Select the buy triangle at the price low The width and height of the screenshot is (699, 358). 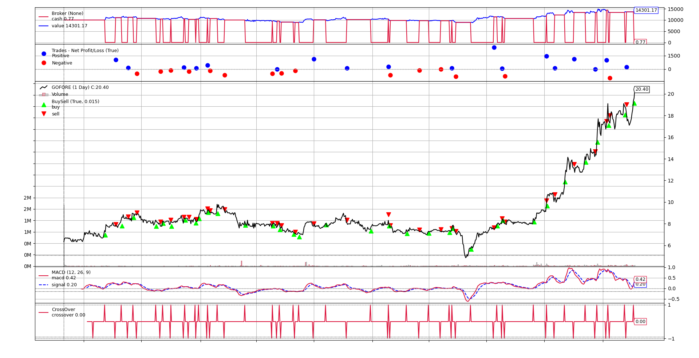click(x=471, y=249)
